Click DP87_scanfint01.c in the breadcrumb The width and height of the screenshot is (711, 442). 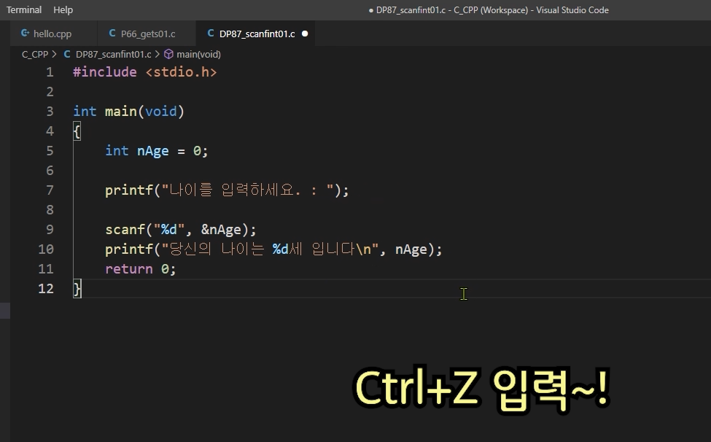pyautogui.click(x=113, y=55)
